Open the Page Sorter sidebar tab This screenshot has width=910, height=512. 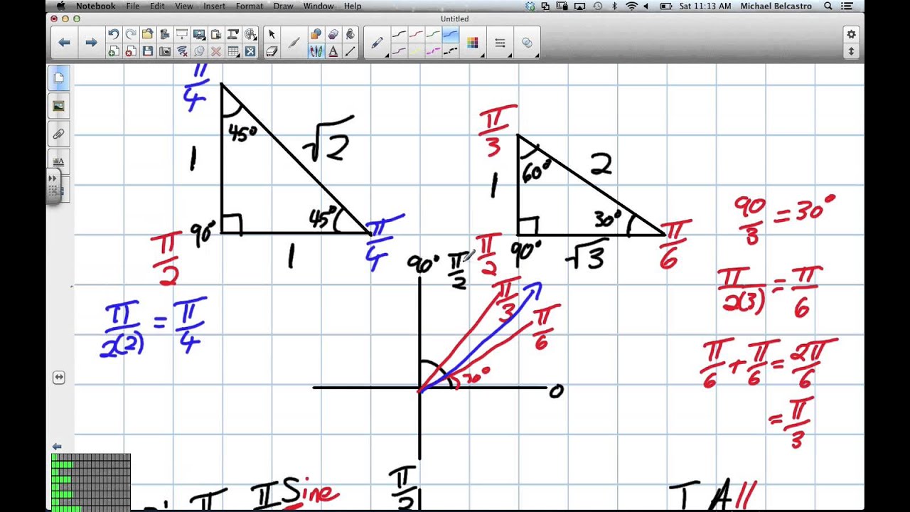(58, 78)
